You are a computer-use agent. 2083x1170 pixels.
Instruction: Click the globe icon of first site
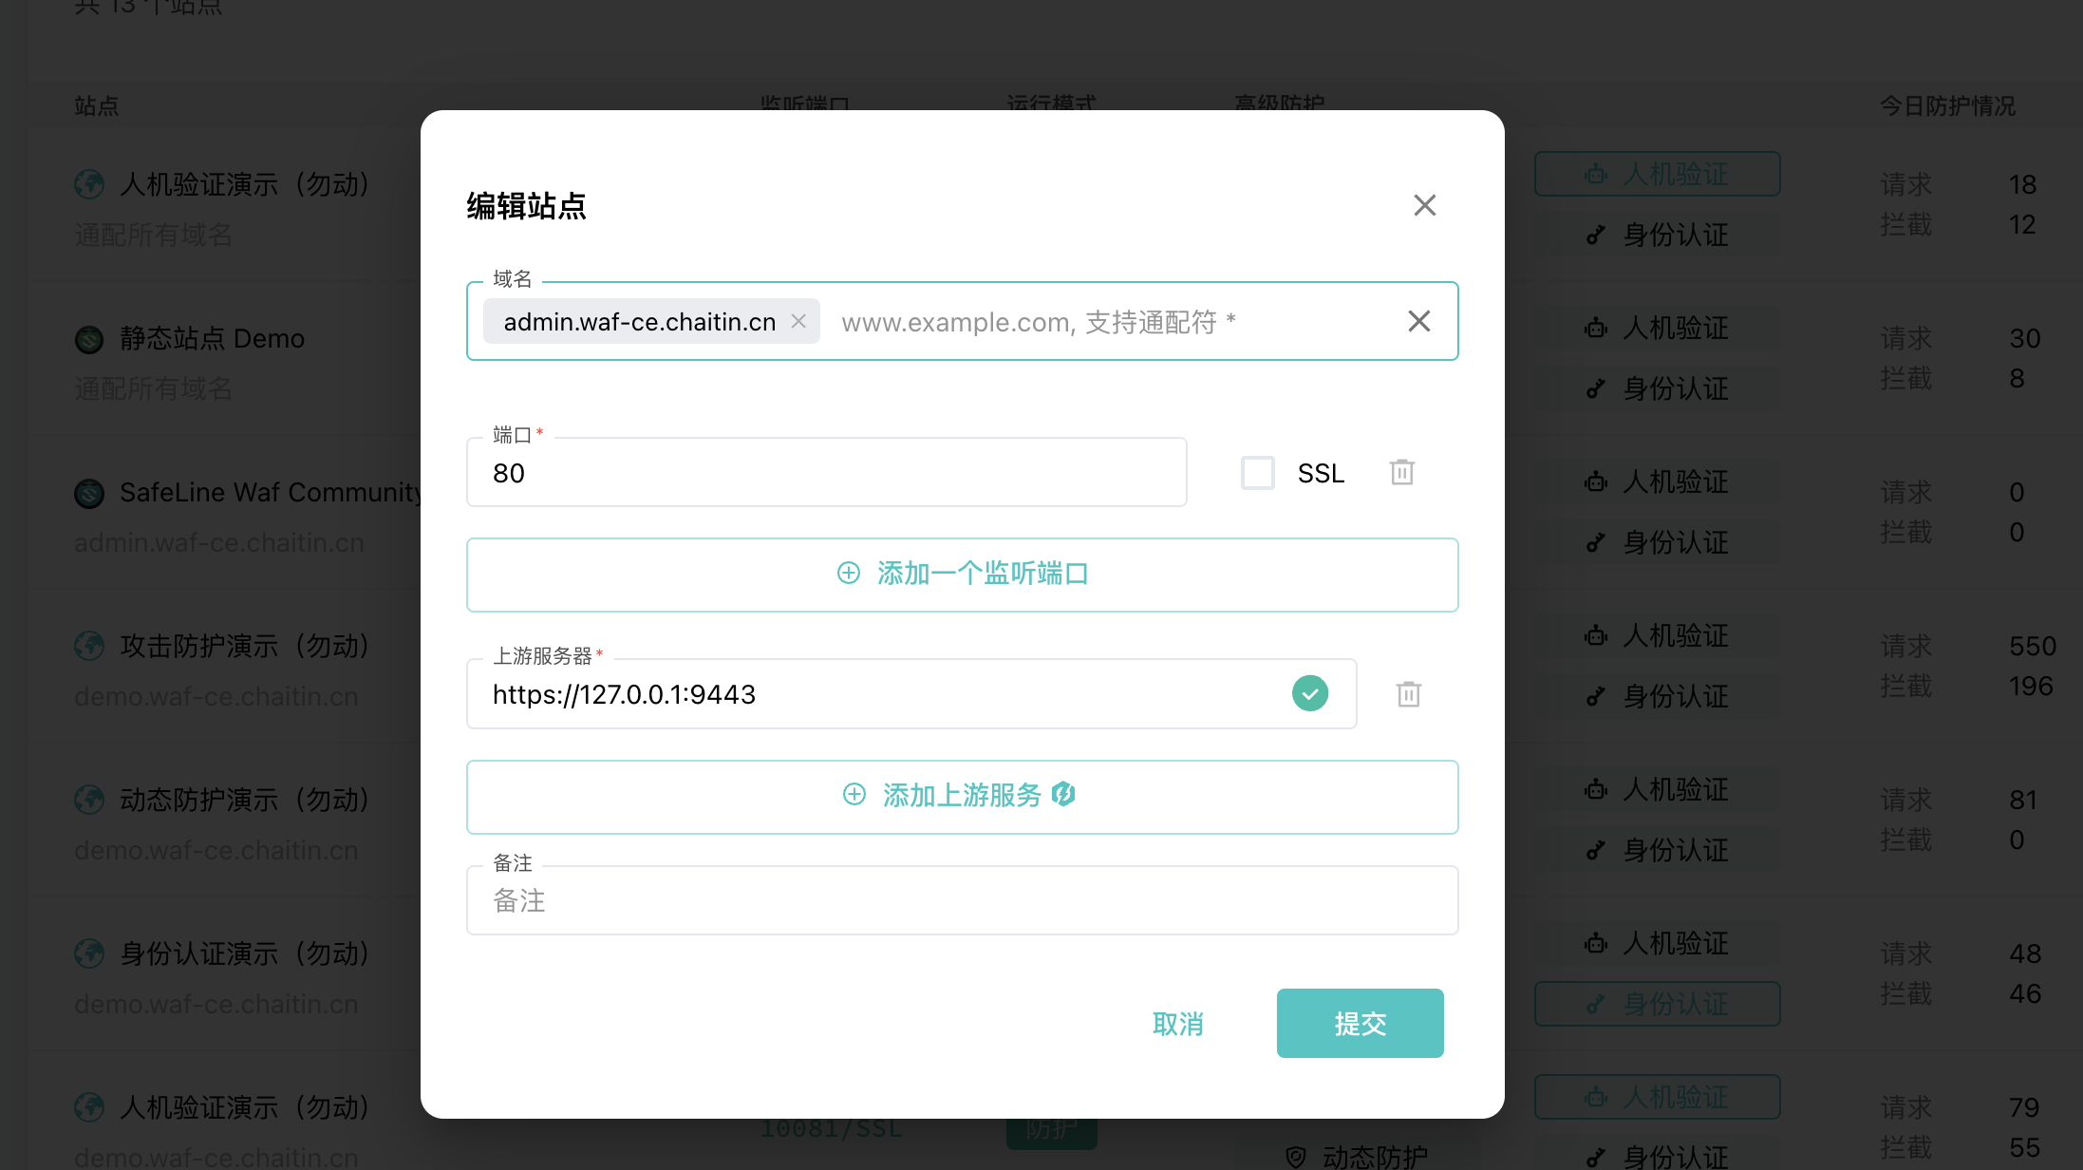(x=89, y=184)
